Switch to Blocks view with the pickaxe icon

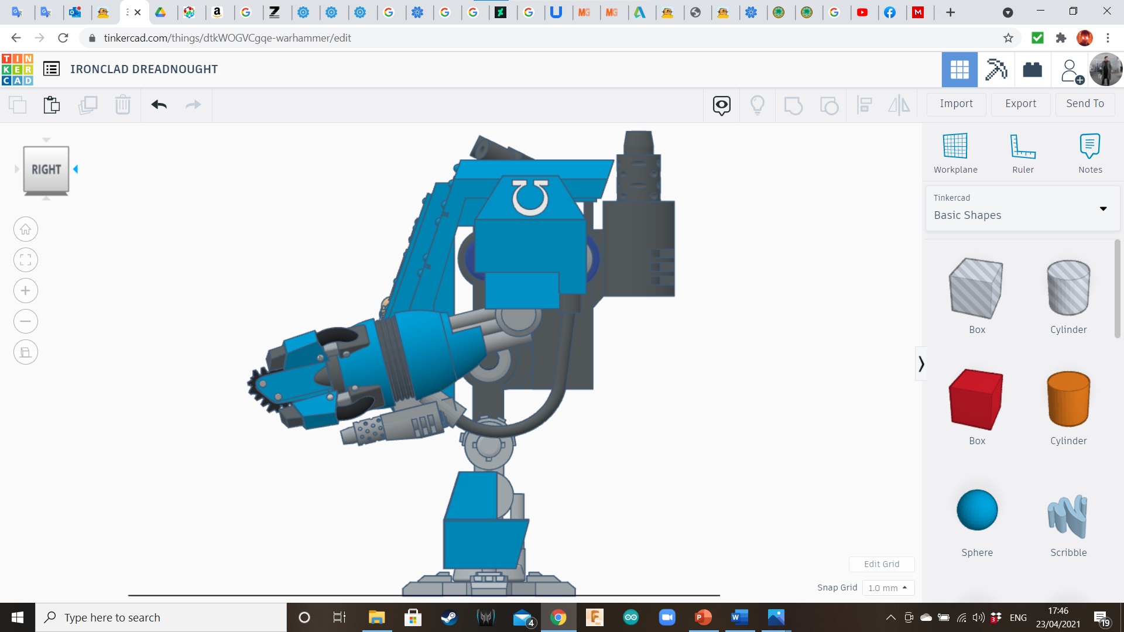click(996, 70)
